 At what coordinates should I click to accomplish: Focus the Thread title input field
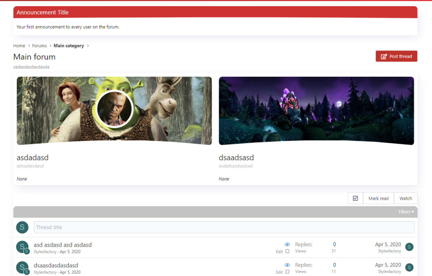click(x=224, y=227)
